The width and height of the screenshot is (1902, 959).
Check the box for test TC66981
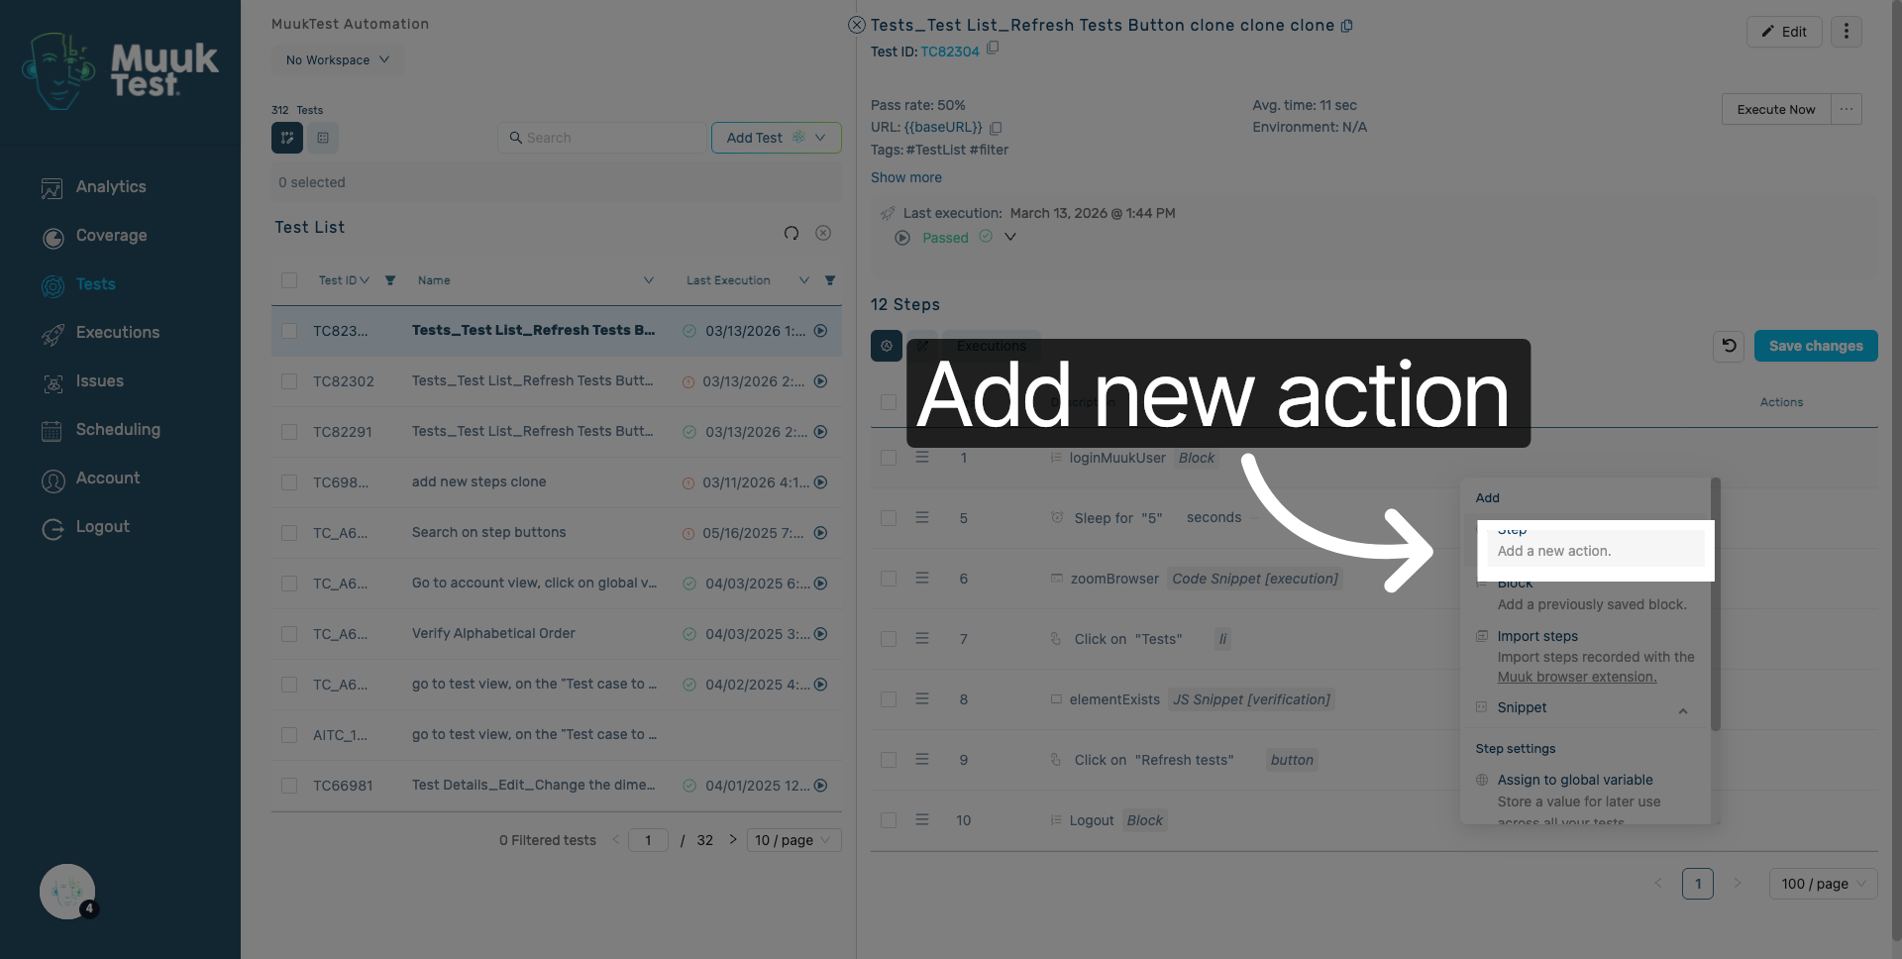(x=289, y=786)
